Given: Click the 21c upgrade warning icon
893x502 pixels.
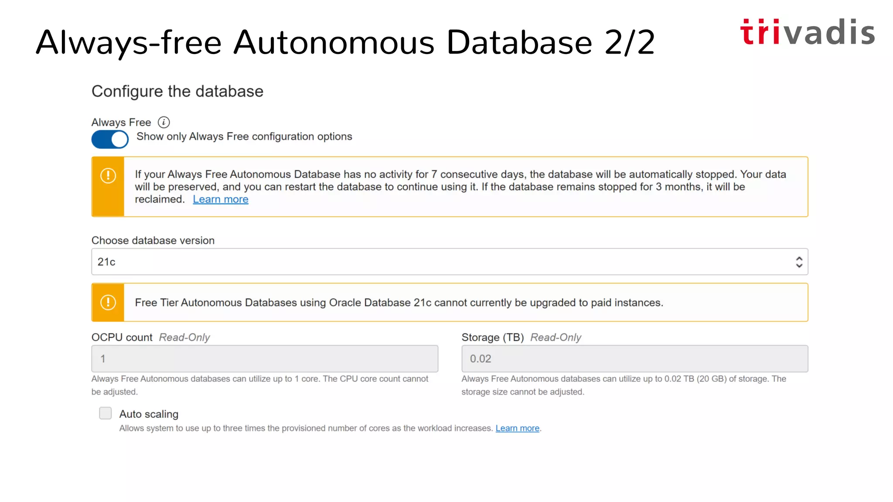Looking at the screenshot, I should [x=108, y=302].
